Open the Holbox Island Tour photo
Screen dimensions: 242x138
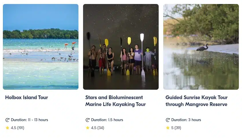pos(41,47)
